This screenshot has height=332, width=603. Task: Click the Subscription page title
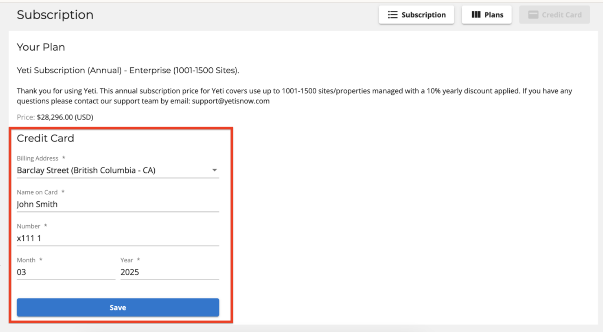pos(55,15)
